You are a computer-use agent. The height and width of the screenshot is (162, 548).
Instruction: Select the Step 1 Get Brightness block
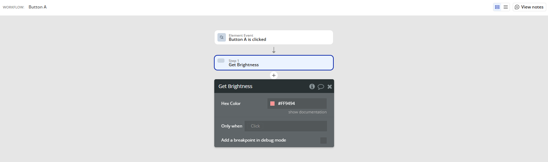tap(274, 63)
